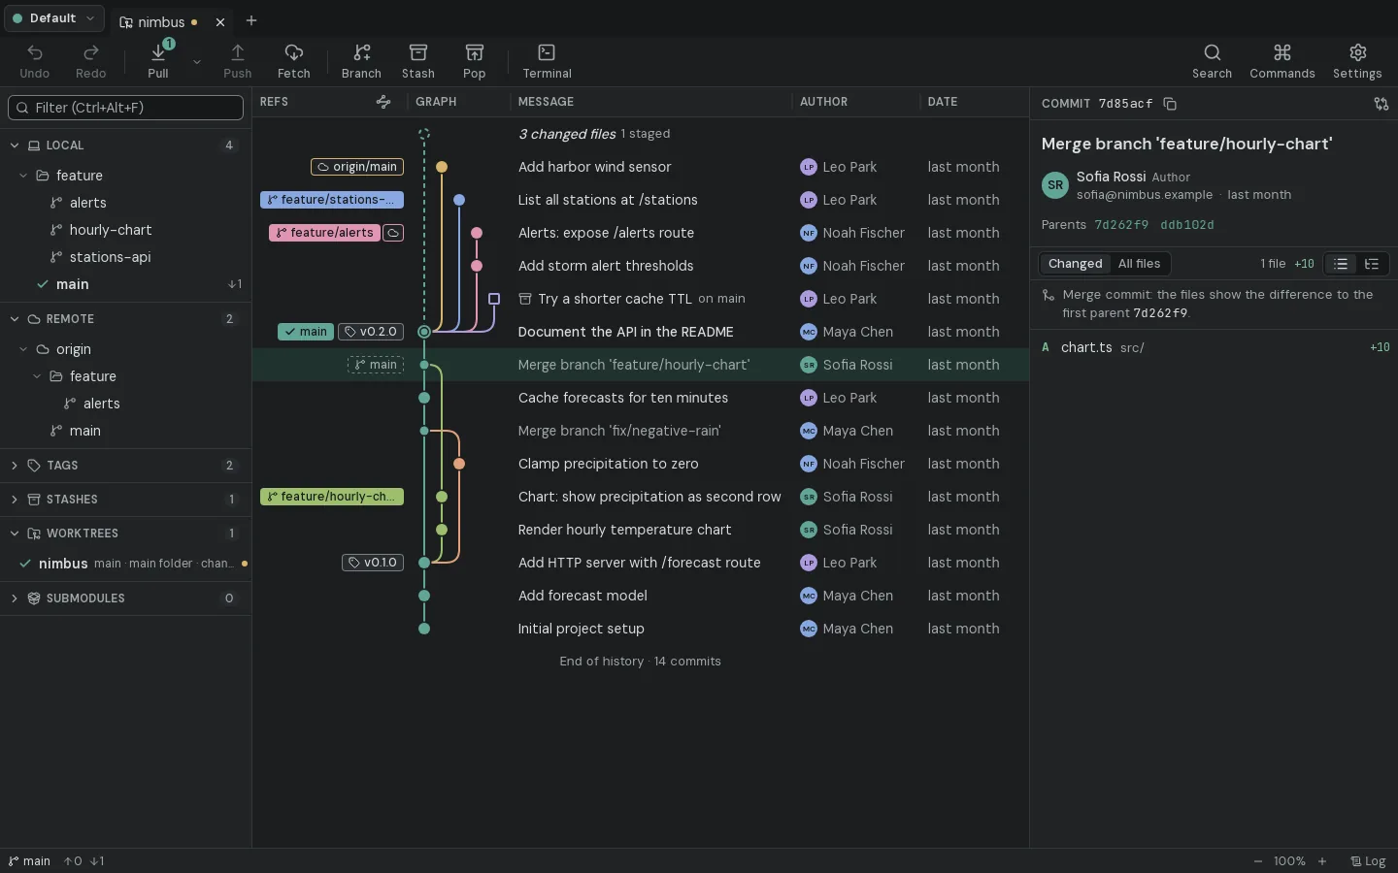
Task: Open parent commit ddb102d link
Action: pyautogui.click(x=1187, y=225)
